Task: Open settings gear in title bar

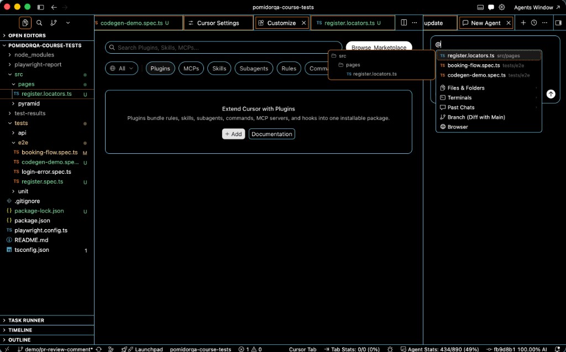Action: [x=502, y=7]
